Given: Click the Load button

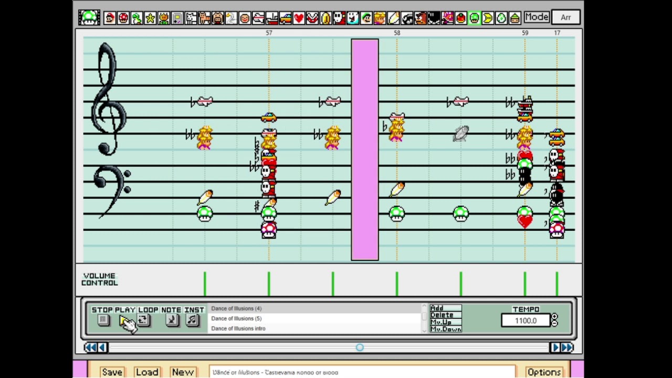Looking at the screenshot, I should pyautogui.click(x=147, y=372).
